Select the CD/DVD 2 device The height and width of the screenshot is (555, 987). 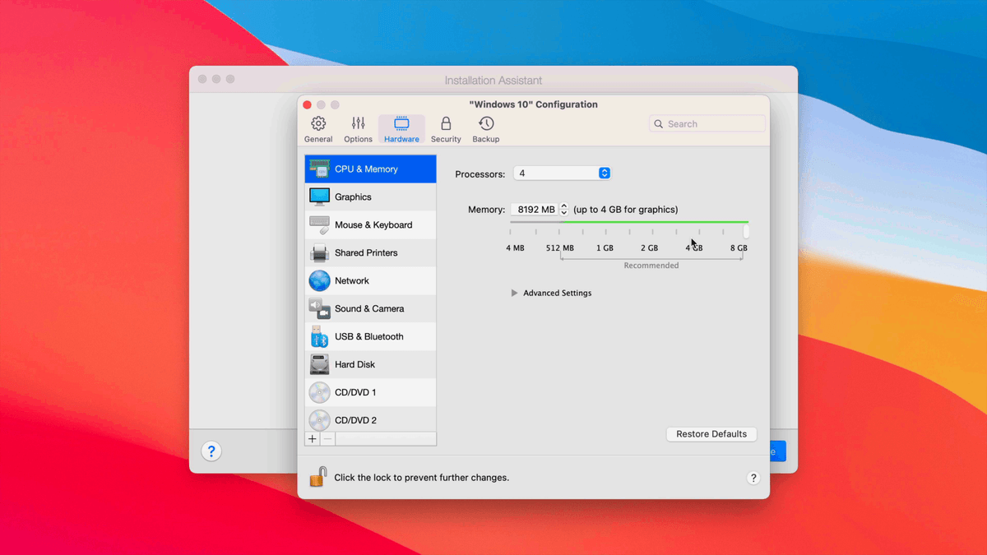[x=354, y=420]
